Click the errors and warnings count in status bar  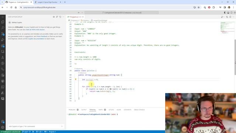(x=39, y=132)
